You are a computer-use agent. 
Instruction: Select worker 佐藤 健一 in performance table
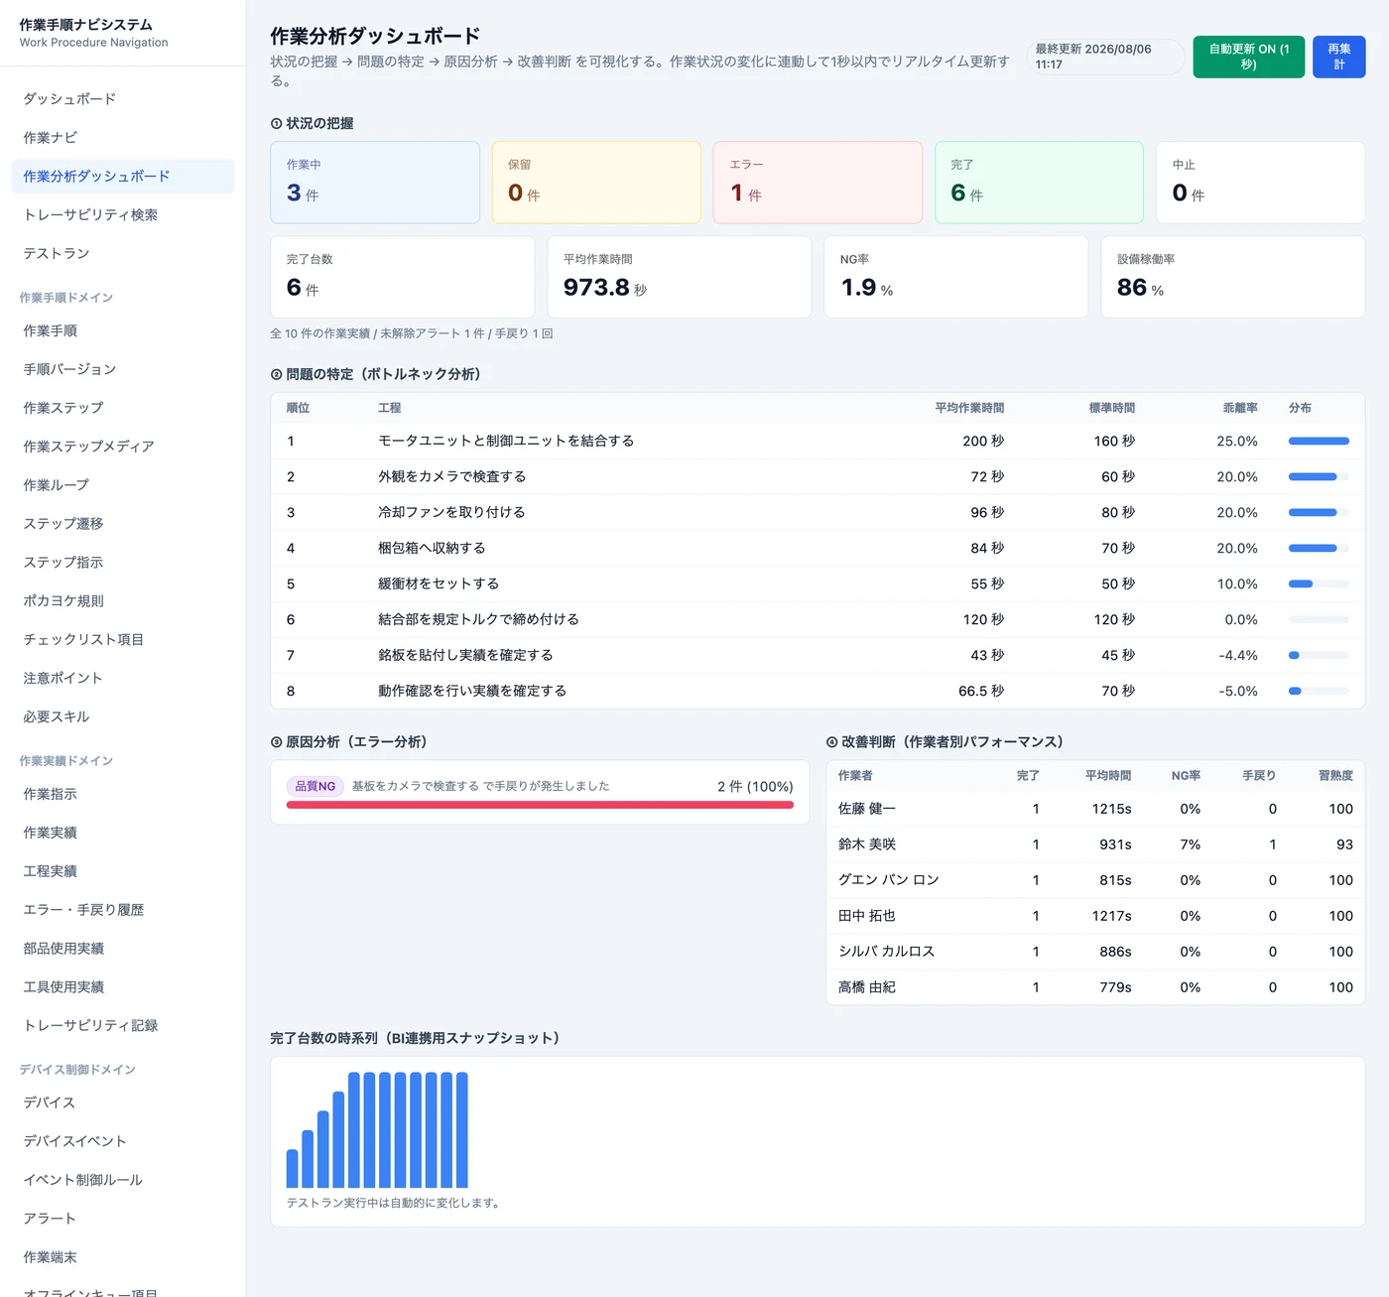1095,809
